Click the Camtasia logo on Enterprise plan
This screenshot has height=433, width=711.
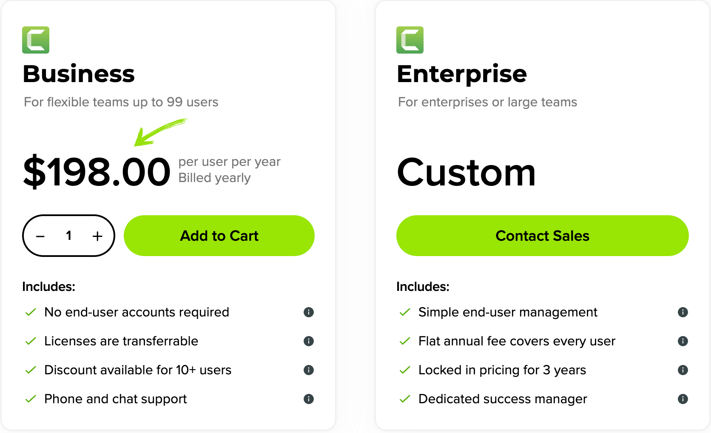[410, 40]
